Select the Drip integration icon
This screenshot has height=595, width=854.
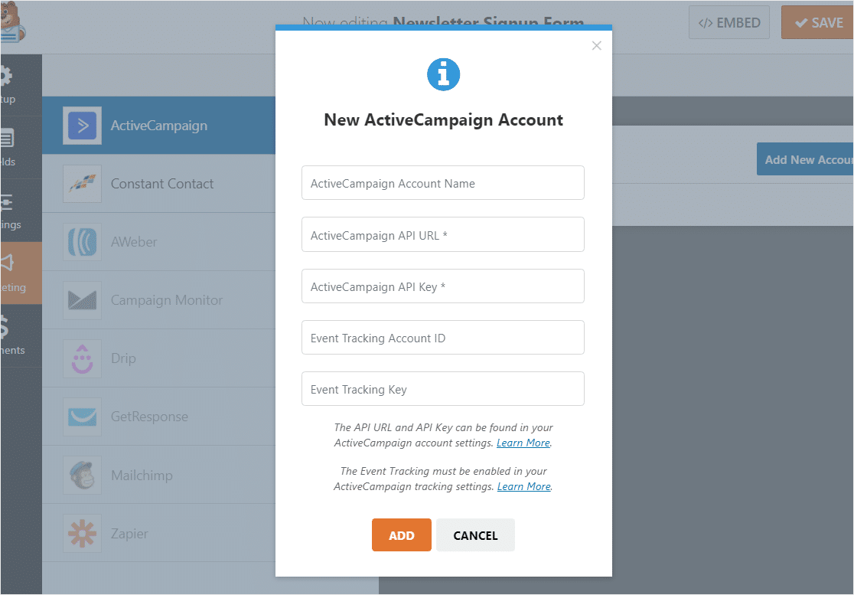pyautogui.click(x=82, y=358)
